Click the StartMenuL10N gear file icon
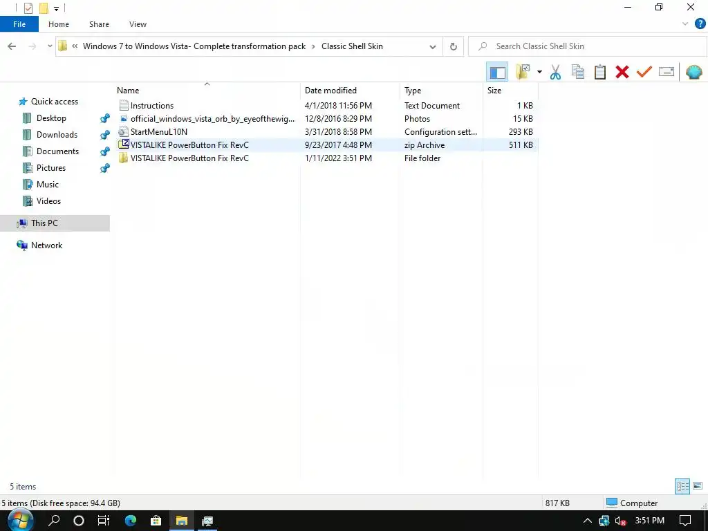Screen dimensions: 708x531 pos(124,132)
